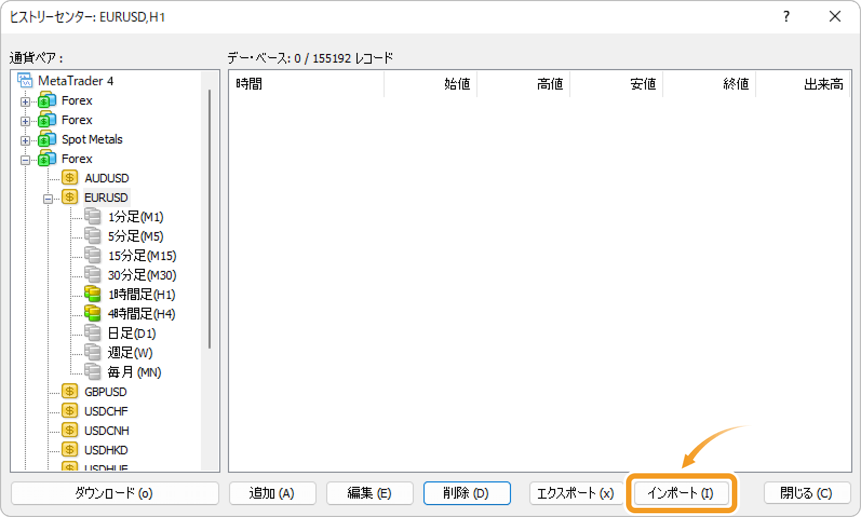Select the 週足(W) timeframe label

(130, 353)
